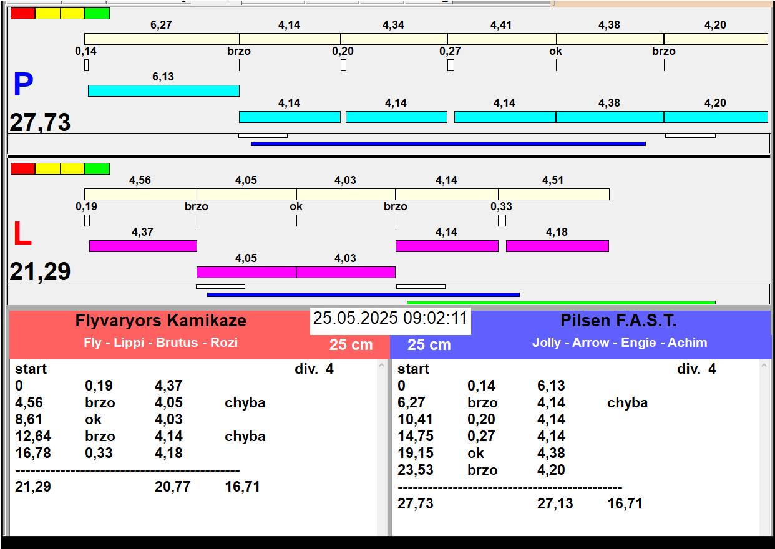Click the 27,13 total in Pilsen results
The height and width of the screenshot is (549, 775).
pos(555,503)
